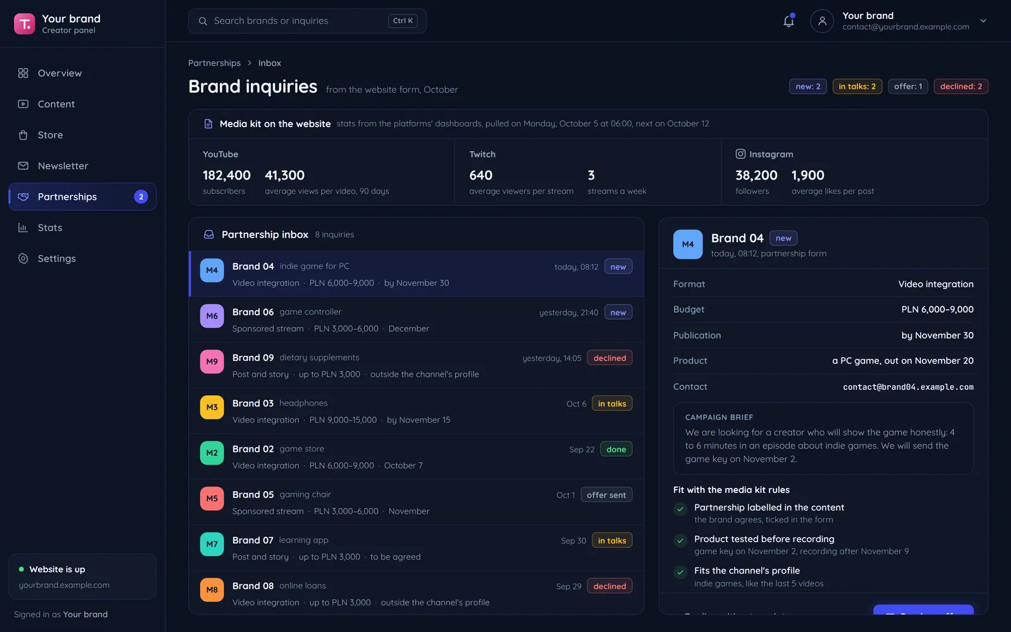Image resolution: width=1011 pixels, height=632 pixels.
Task: Focus the Search brands or inquiries field
Action: click(x=307, y=21)
